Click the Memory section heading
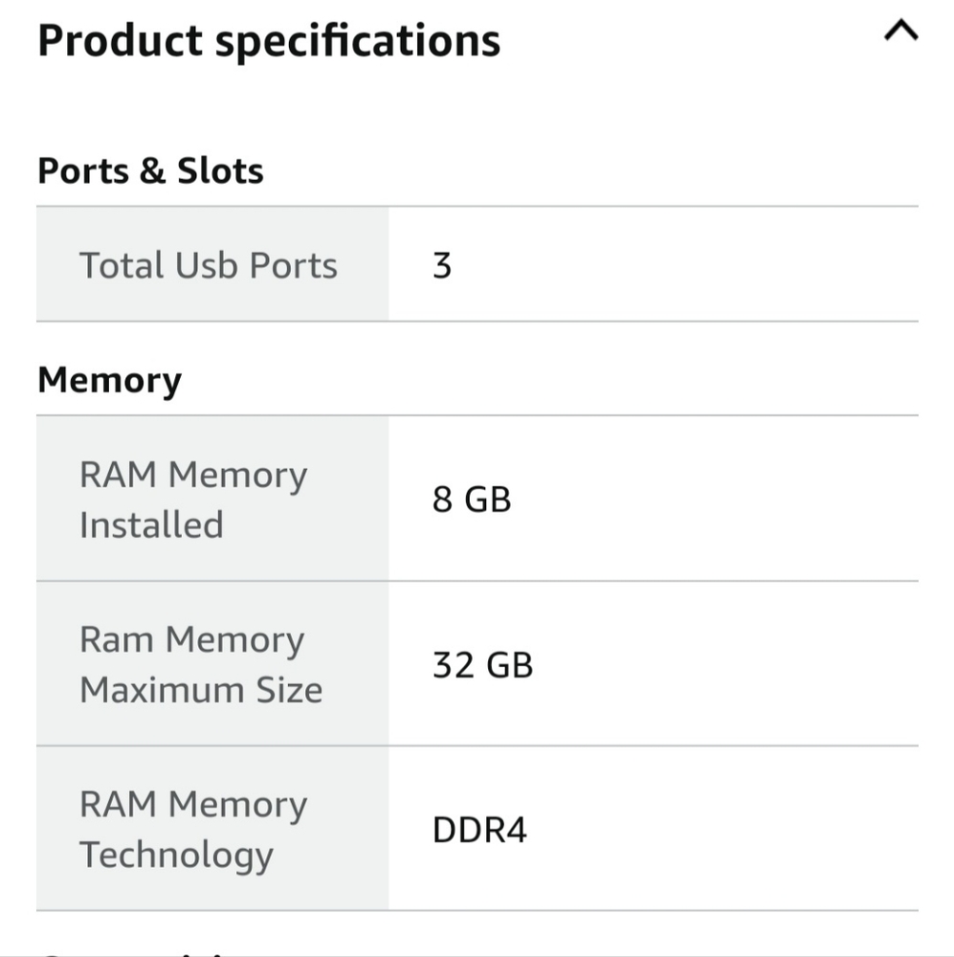 tap(110, 380)
